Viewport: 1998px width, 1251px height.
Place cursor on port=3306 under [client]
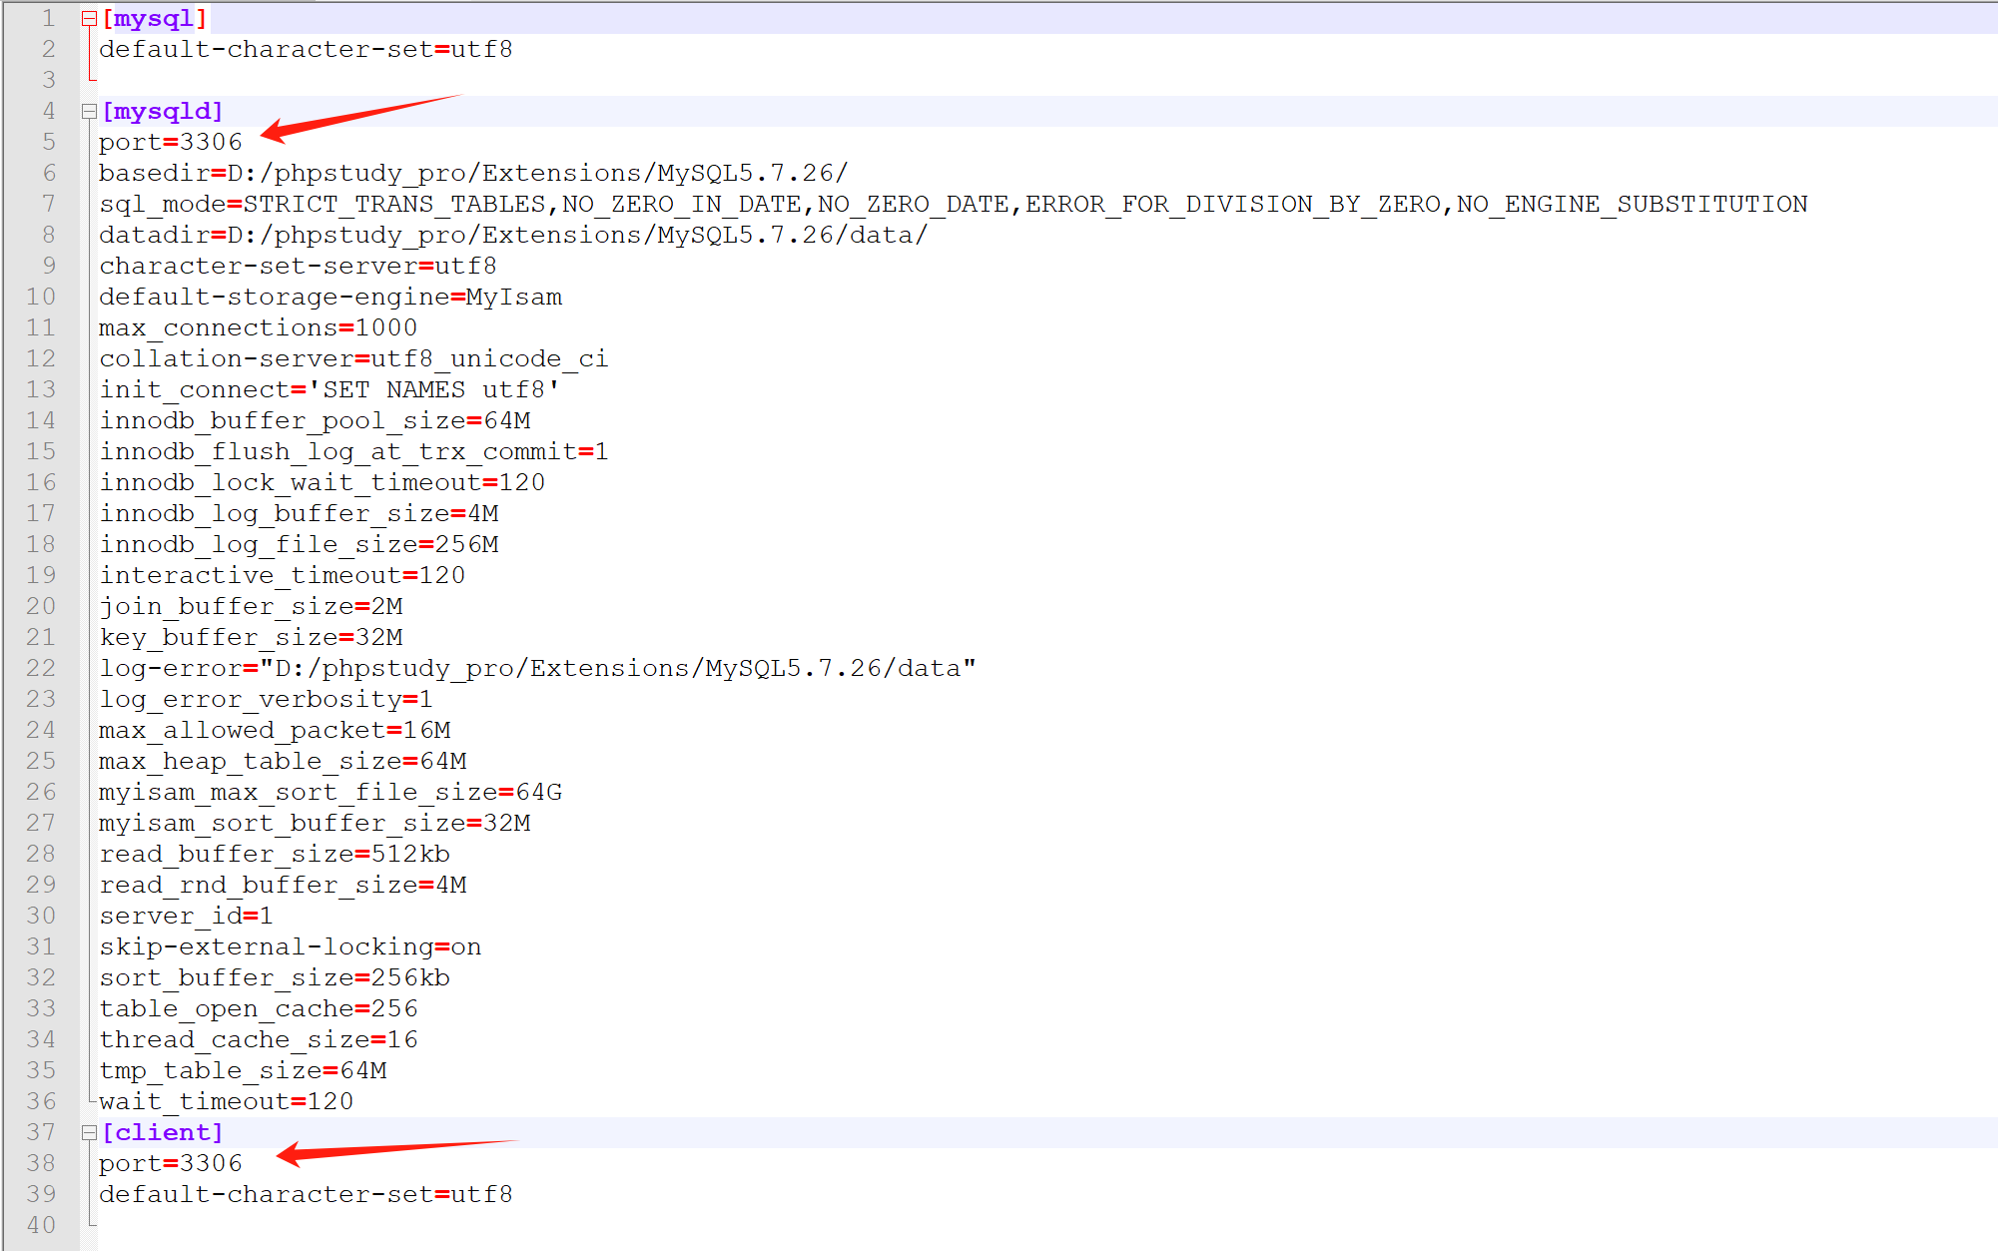pyautogui.click(x=170, y=1163)
